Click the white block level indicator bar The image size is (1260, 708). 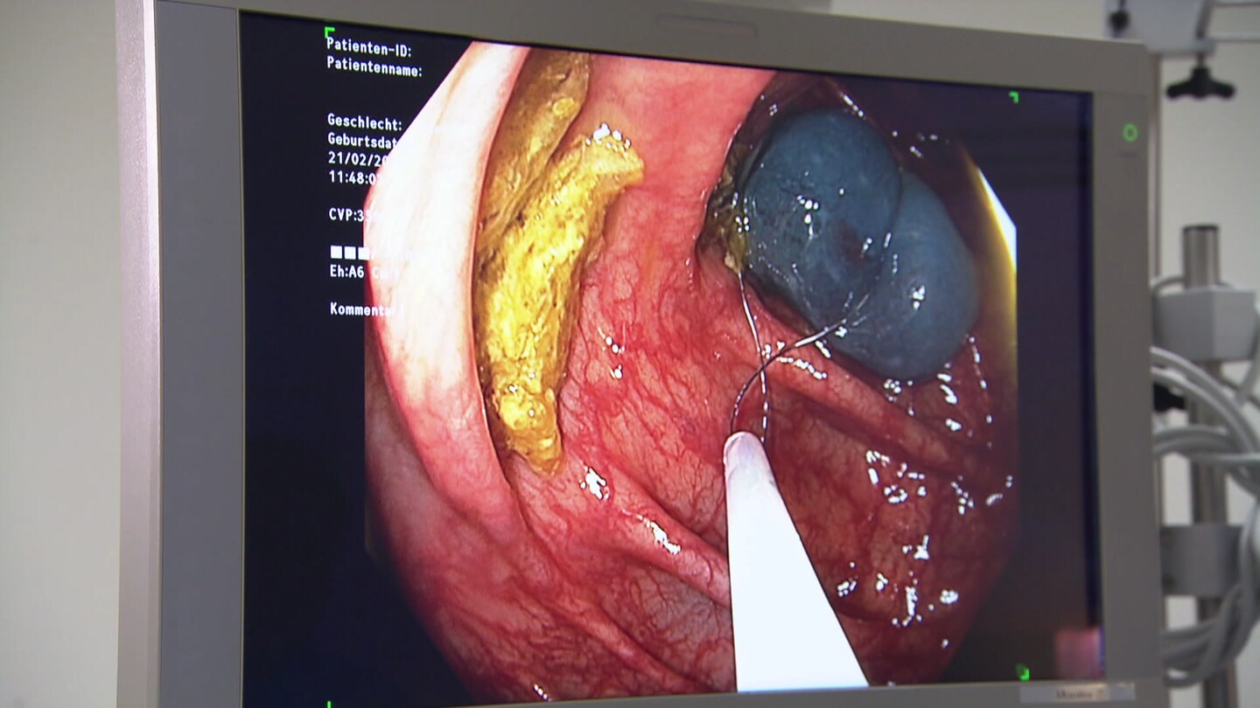(349, 253)
